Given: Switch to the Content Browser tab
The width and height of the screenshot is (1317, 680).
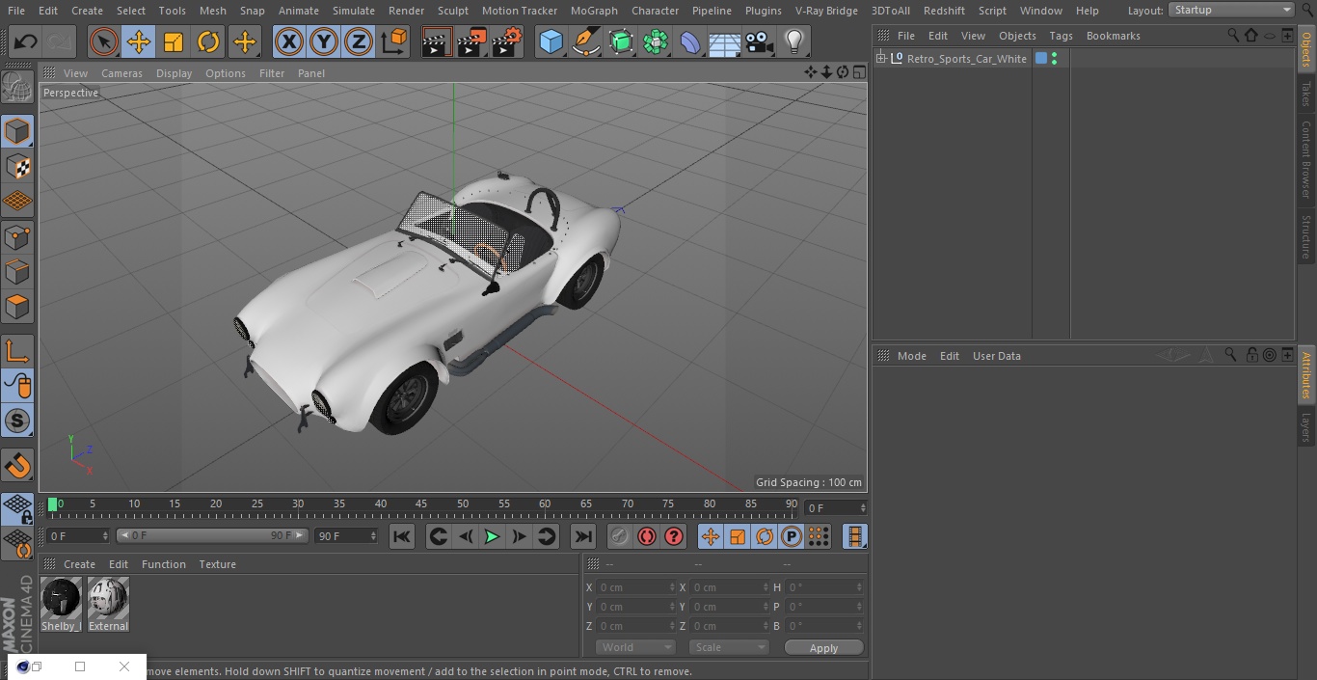Looking at the screenshot, I should click(1306, 159).
